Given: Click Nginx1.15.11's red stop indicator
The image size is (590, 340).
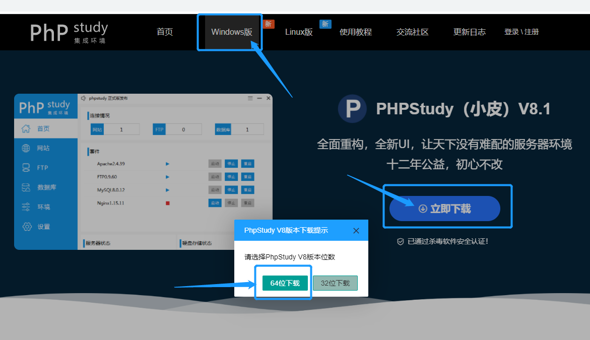Looking at the screenshot, I should pos(167,202).
